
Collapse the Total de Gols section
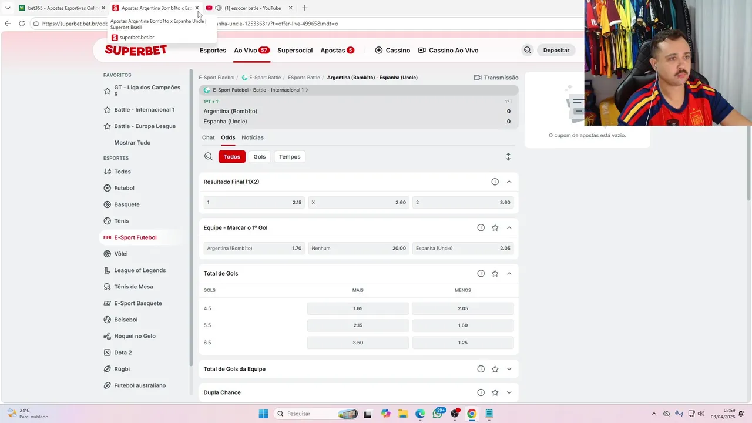[x=509, y=273]
